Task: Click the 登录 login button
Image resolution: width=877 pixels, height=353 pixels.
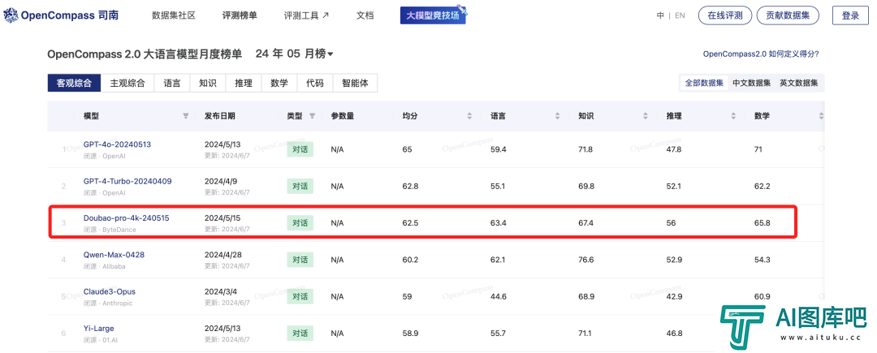Action: click(x=850, y=15)
